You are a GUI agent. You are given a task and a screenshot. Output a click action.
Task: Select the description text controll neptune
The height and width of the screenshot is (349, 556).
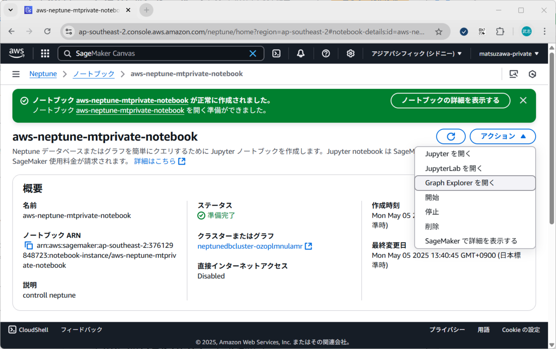pyautogui.click(x=49, y=295)
